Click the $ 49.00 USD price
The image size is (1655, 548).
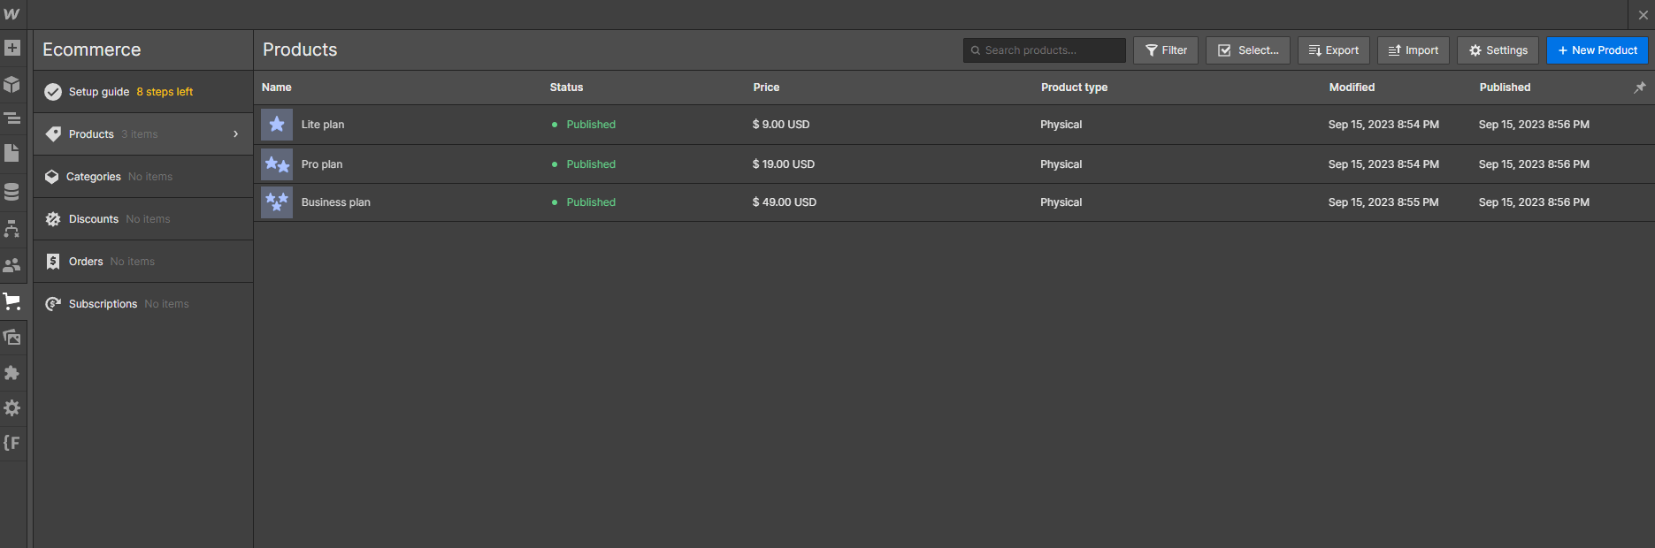785,202
